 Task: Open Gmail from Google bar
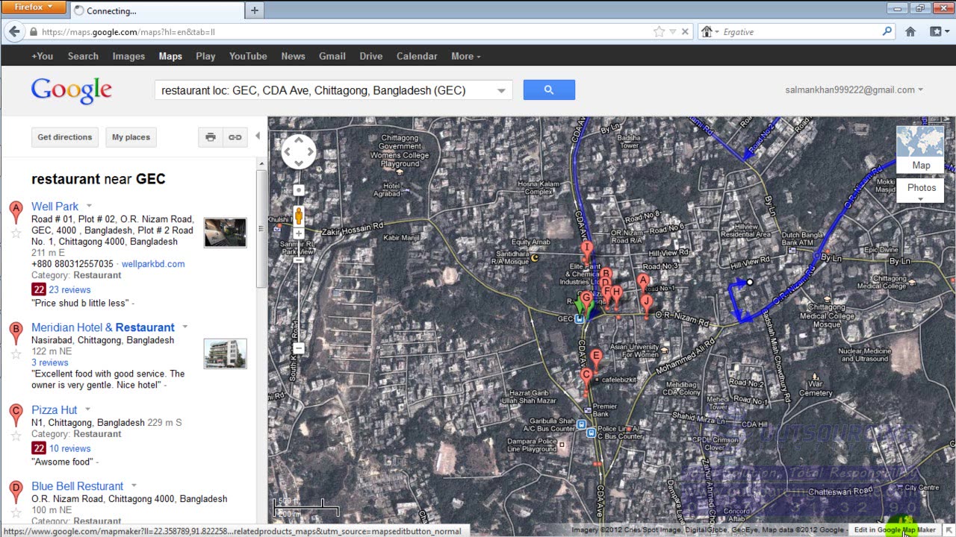click(x=332, y=56)
